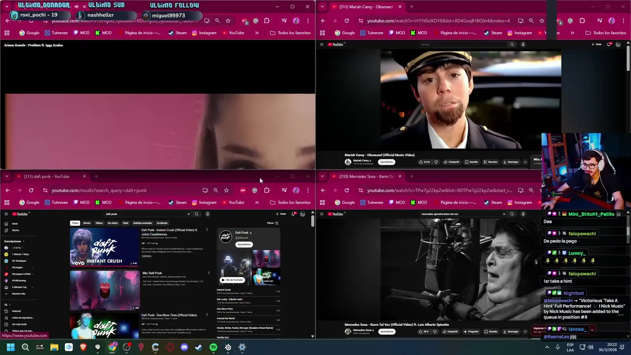Open Steam bookmark in Mariah Carey window
Screen dimensions: 631x355
(493, 33)
